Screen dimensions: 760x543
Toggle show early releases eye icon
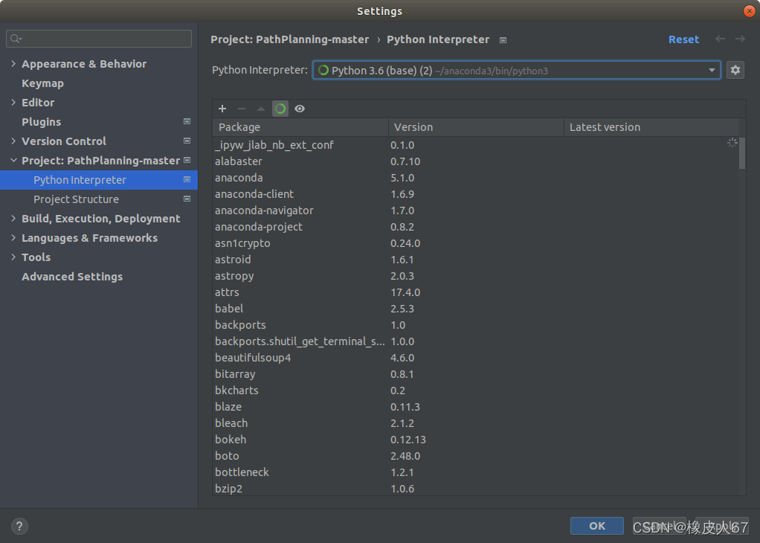[300, 109]
